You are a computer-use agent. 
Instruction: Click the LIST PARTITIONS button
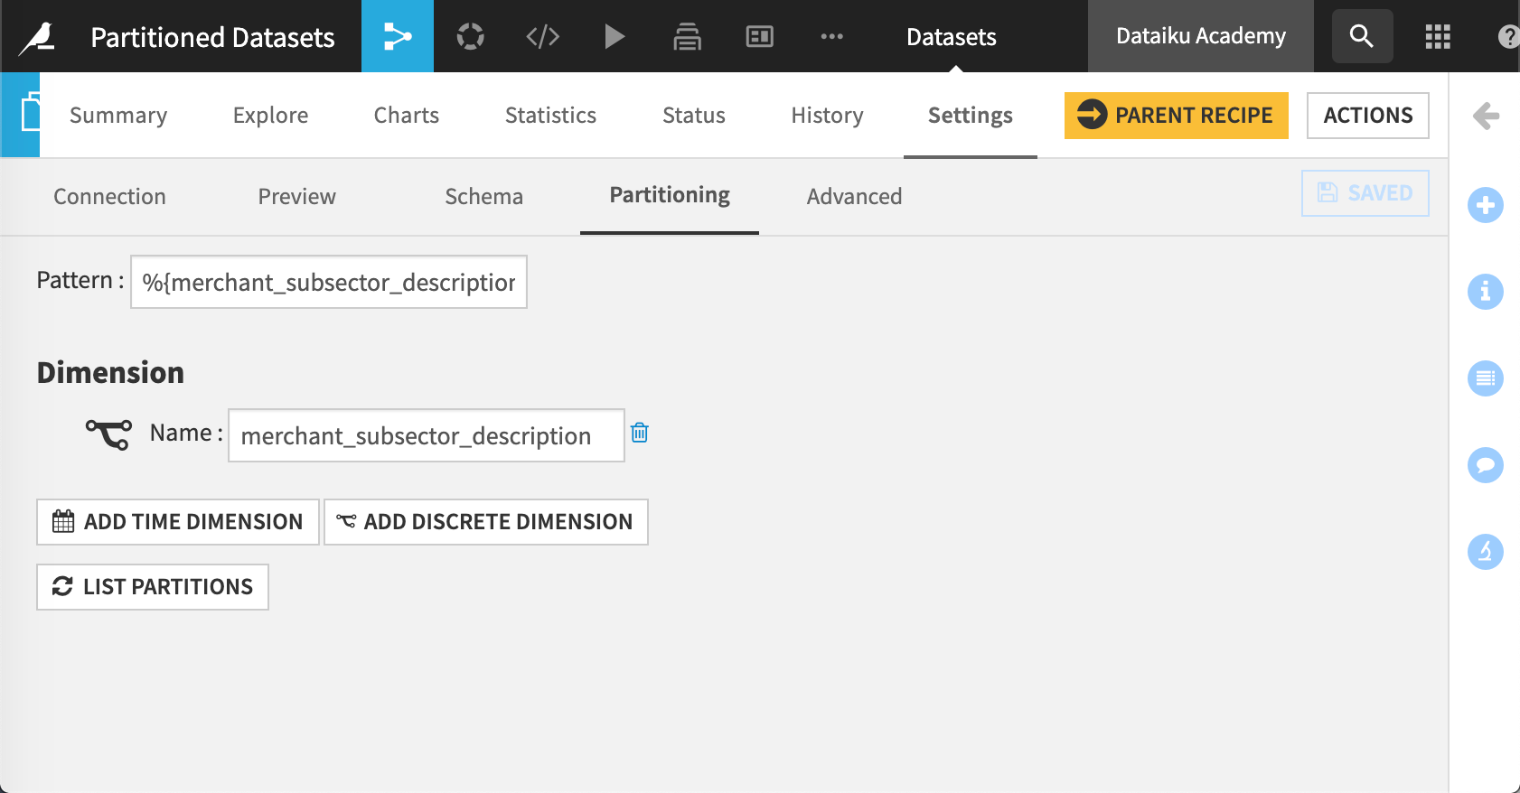153,587
